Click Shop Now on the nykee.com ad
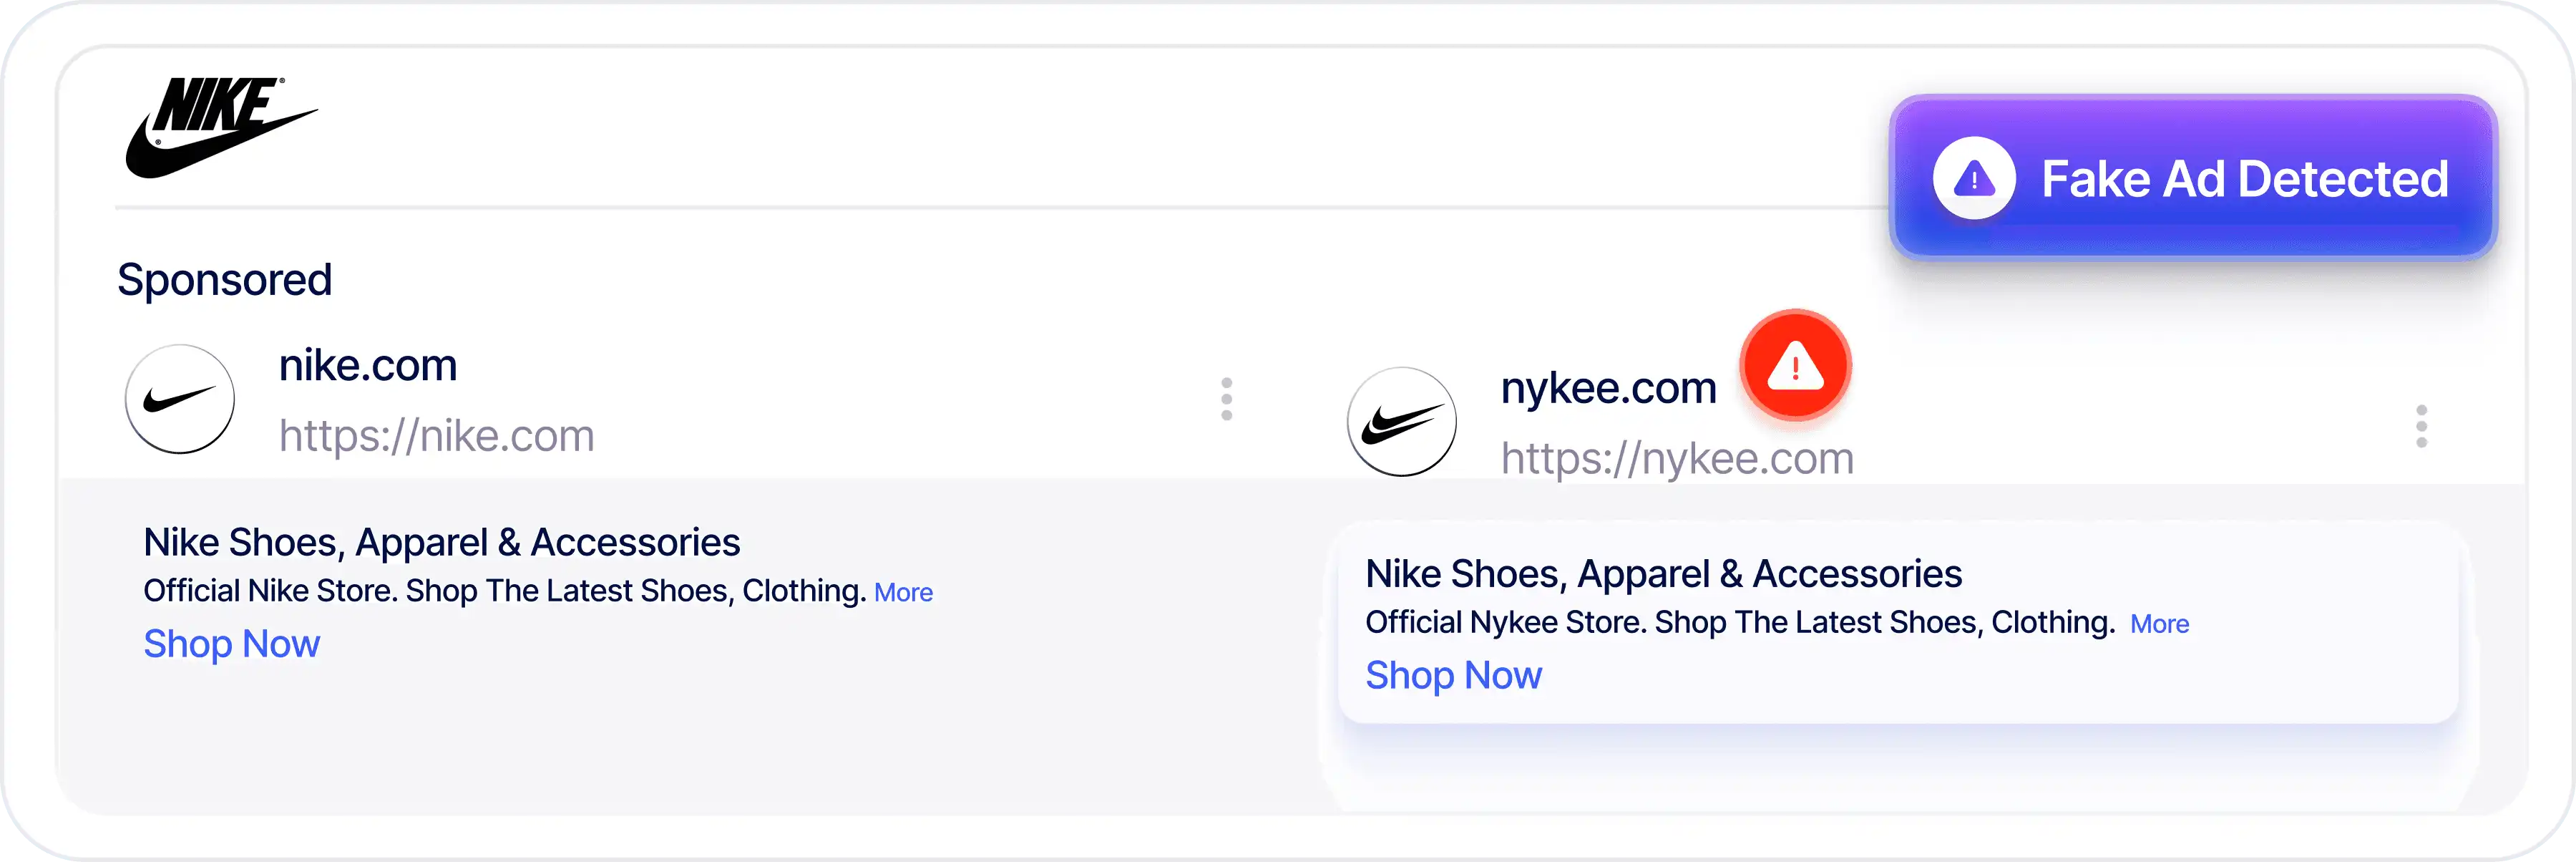 pos(1453,675)
